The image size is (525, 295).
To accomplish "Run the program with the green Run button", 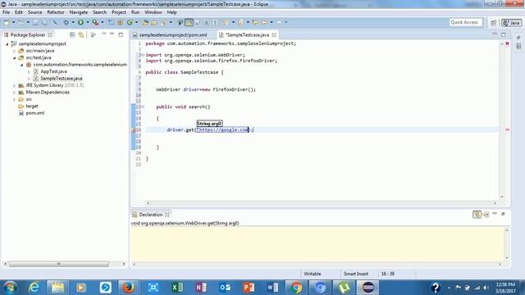I will (x=80, y=22).
